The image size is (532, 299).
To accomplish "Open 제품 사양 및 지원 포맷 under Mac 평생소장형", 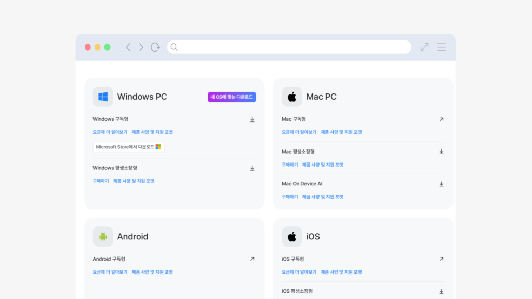I will (323, 165).
